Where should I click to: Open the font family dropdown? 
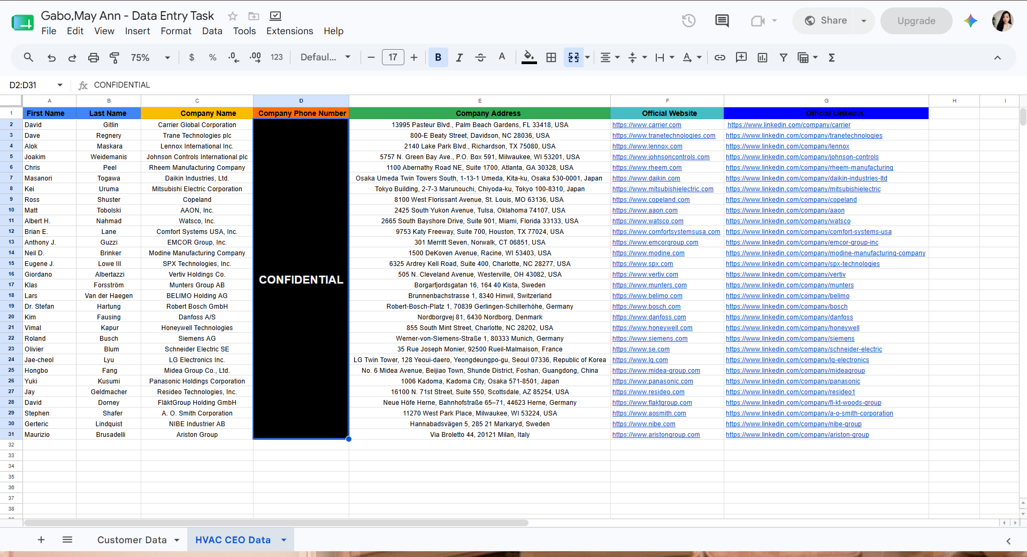[x=325, y=58]
